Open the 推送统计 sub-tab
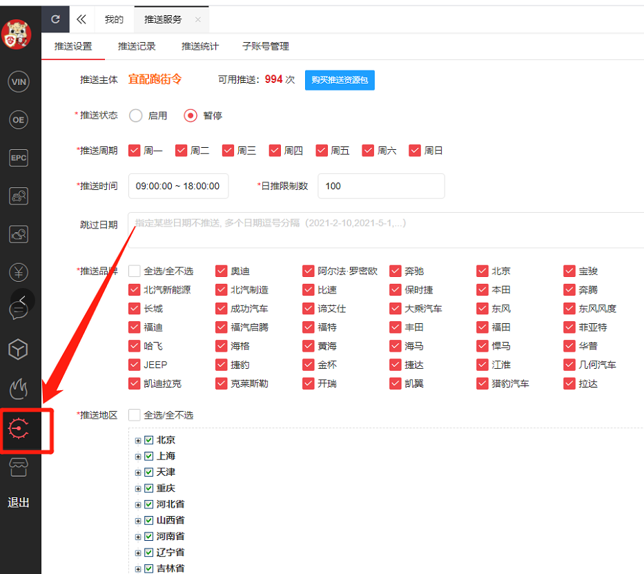The height and width of the screenshot is (574, 644). click(200, 46)
